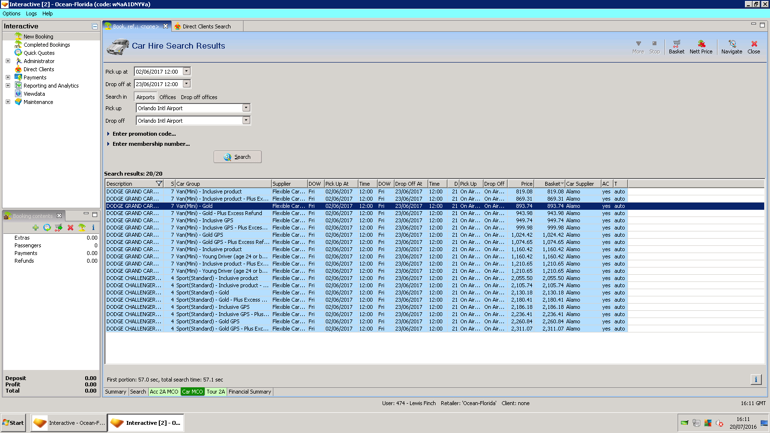Click the red X delete icon in Booking contents
This screenshot has height=433, width=770.
click(70, 228)
